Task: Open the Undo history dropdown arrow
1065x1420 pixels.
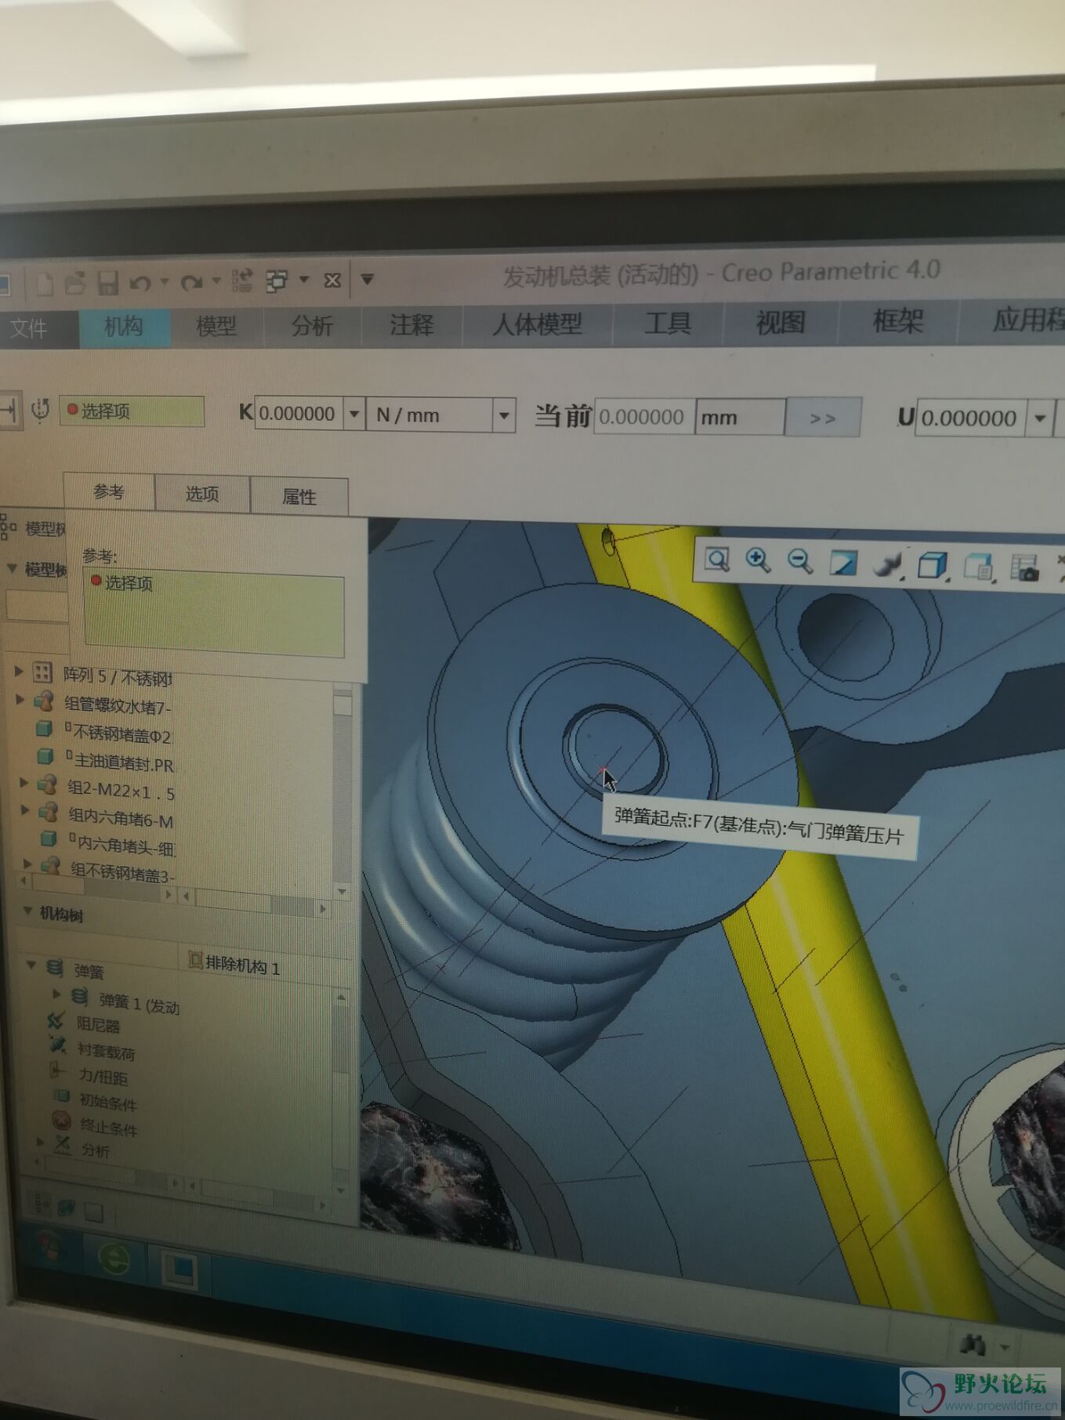Action: point(165,281)
